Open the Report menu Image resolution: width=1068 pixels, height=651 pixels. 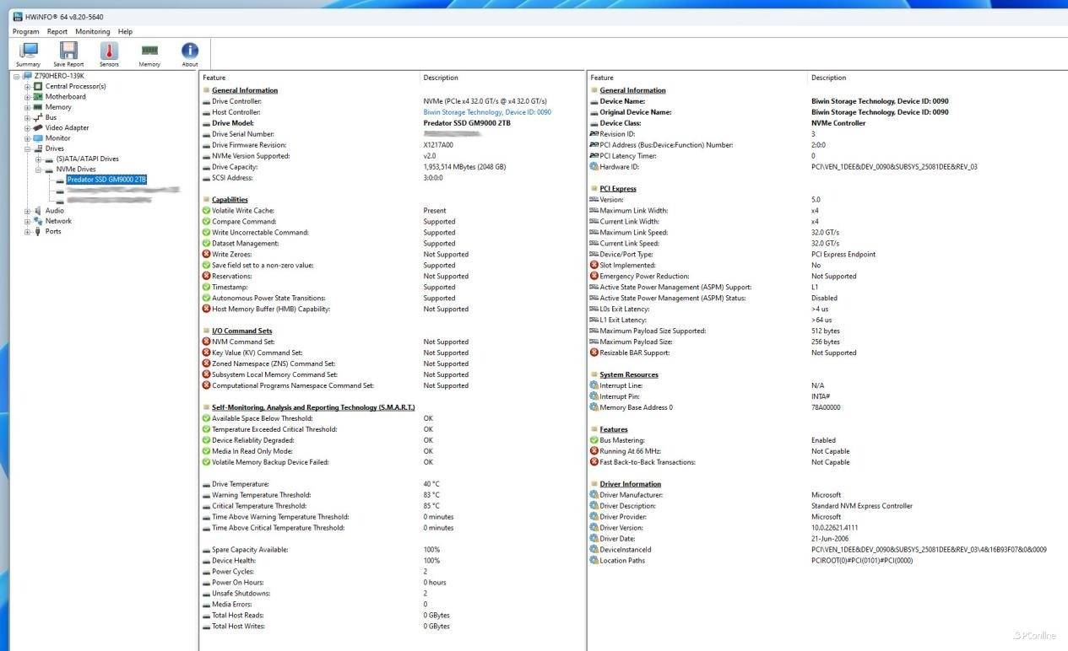(57, 31)
